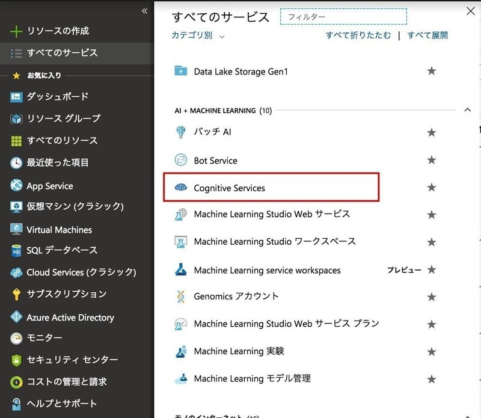
Task: Click the Azure Active Directory diamond icon
Action: click(x=16, y=316)
